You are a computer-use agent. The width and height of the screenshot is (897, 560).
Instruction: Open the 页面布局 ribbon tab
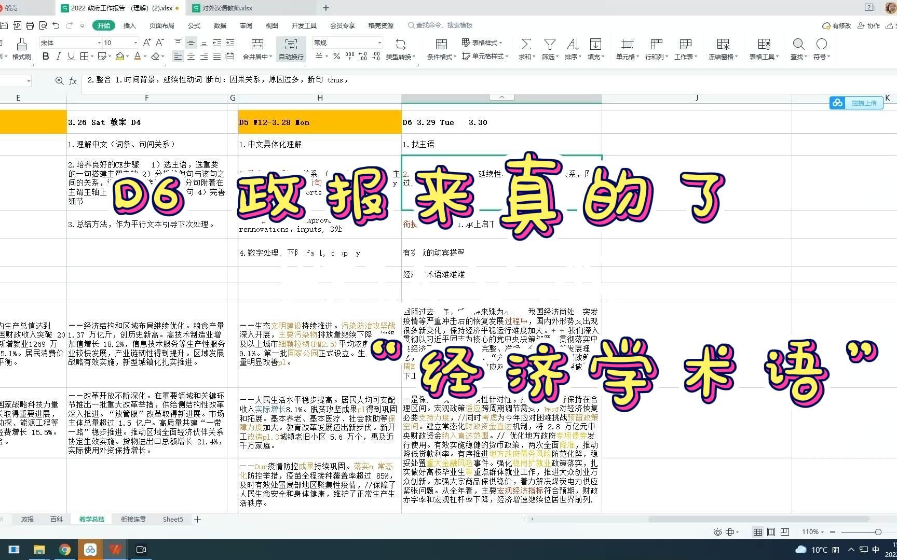click(162, 25)
